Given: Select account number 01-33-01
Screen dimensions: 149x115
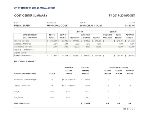Looking at the screenshot, I should (130, 26).
